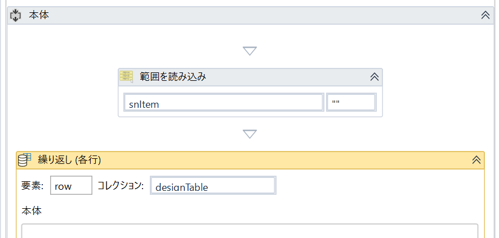Click the designTable collection field
The image size is (499, 238).
[213, 186]
